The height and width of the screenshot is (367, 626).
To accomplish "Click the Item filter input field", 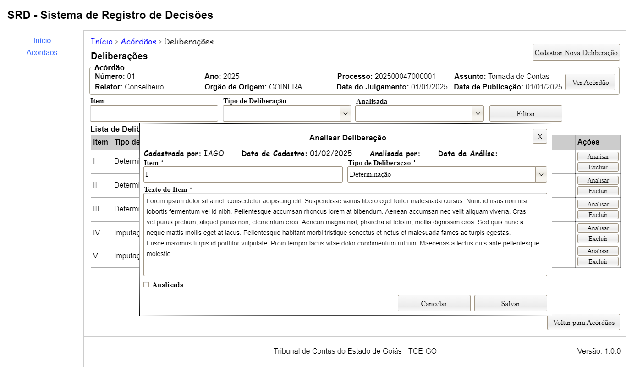I will pos(154,113).
